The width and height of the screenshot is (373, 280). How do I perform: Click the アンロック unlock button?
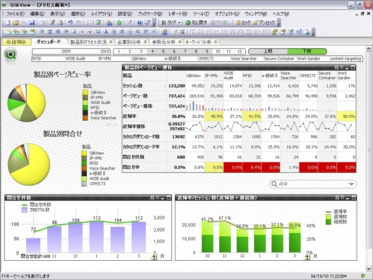click(264, 23)
